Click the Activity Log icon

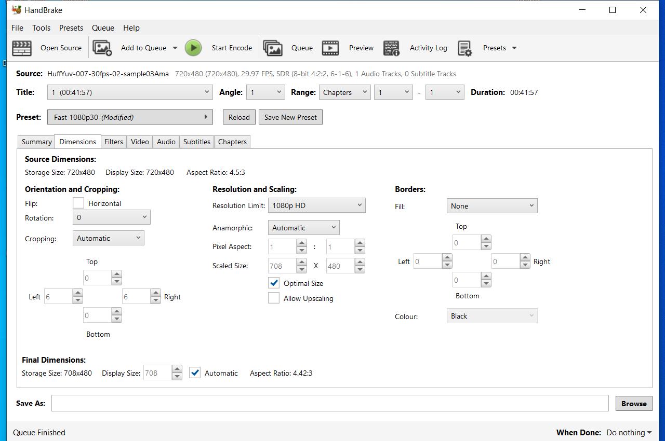tap(392, 48)
